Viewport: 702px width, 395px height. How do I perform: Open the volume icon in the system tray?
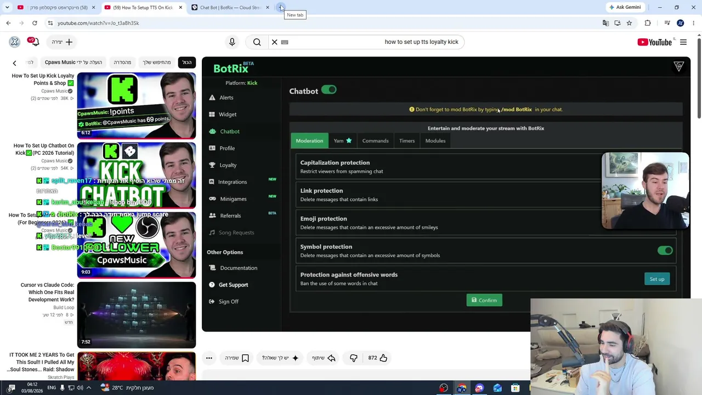[x=80, y=388]
